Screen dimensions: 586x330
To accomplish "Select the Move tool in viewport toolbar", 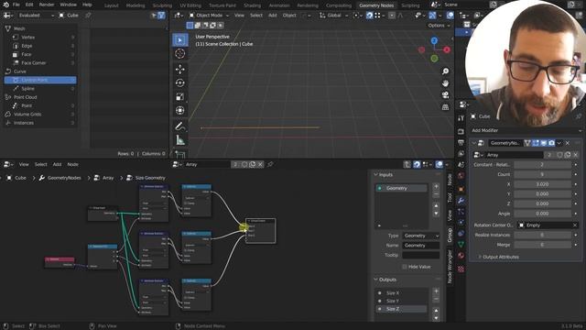I will tap(180, 70).
